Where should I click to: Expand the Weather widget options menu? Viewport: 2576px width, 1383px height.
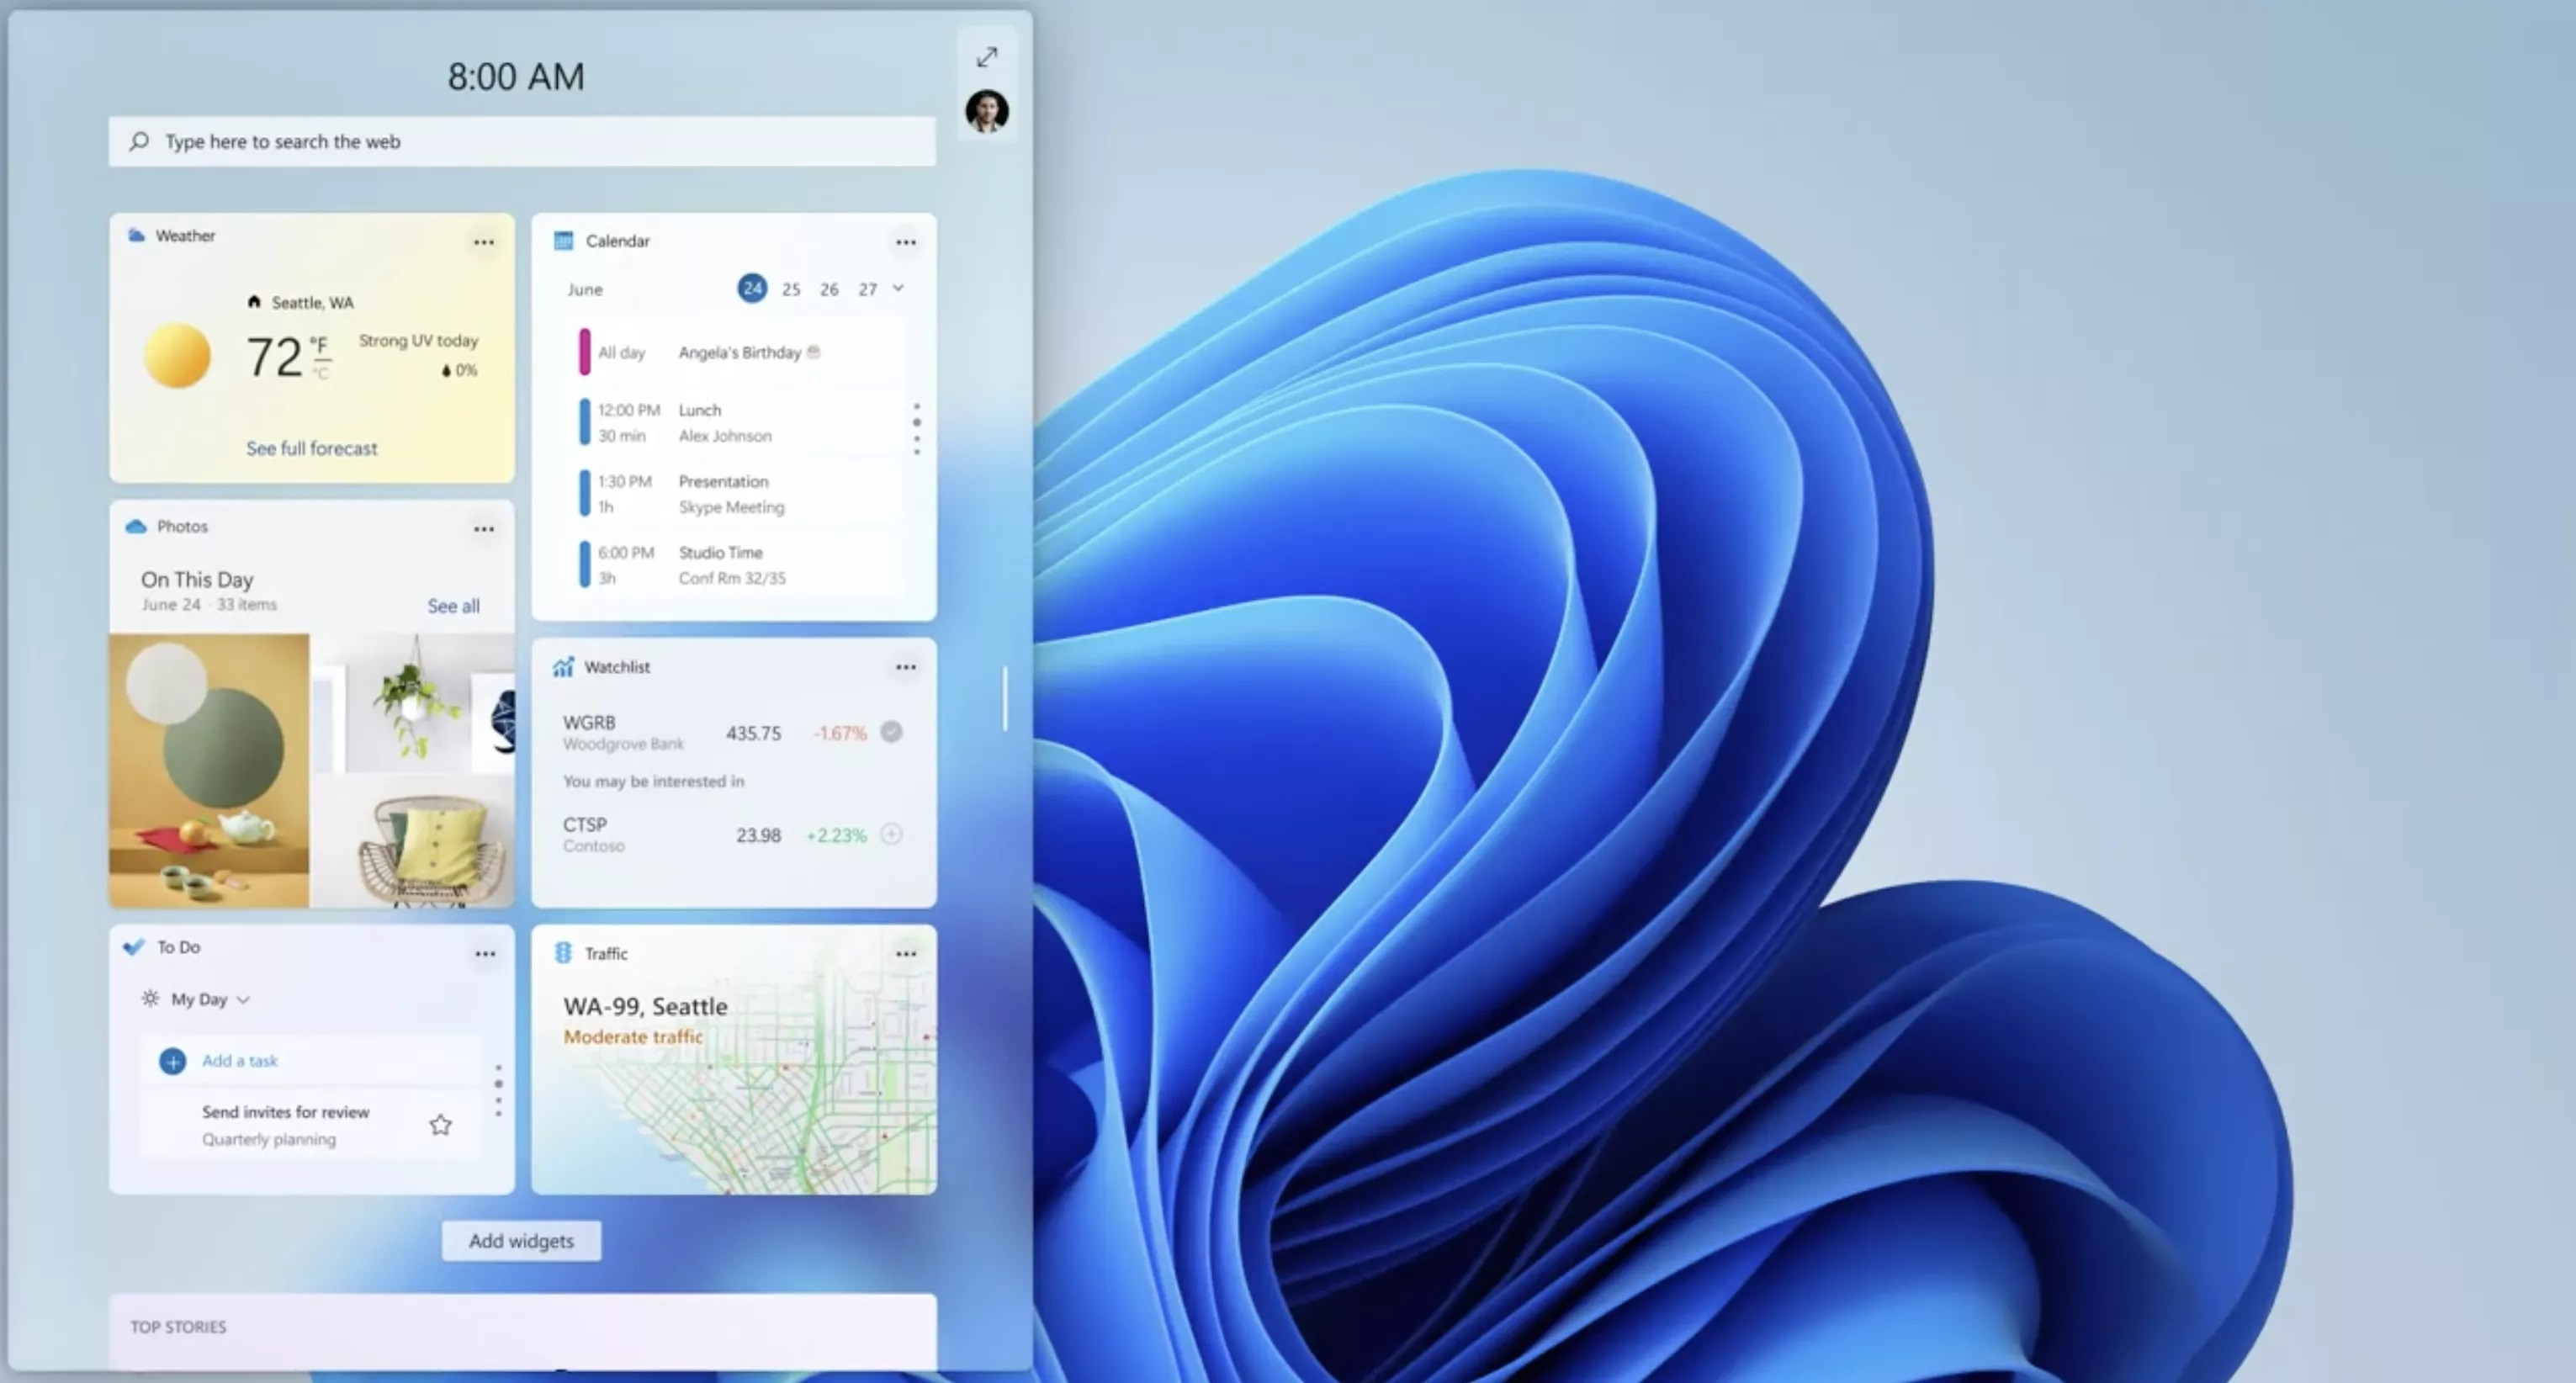click(x=484, y=241)
